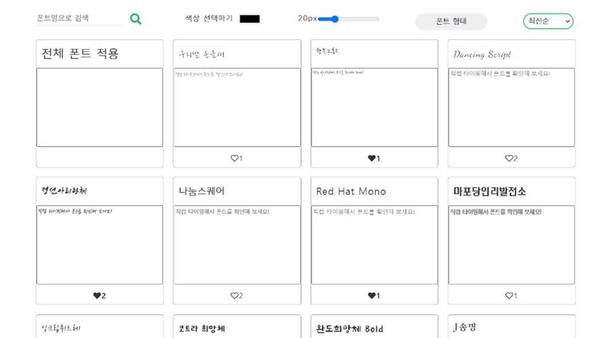
Task: Like the 우리딸 손글씨 font card heart
Action: 234,158
